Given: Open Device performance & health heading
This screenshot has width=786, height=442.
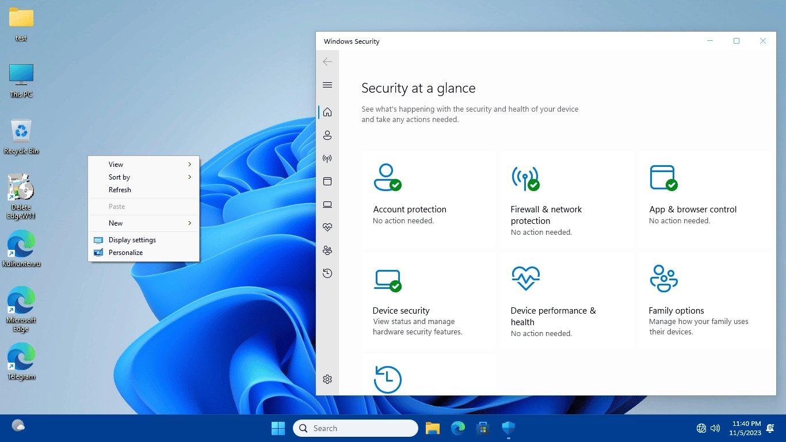Looking at the screenshot, I should (553, 317).
